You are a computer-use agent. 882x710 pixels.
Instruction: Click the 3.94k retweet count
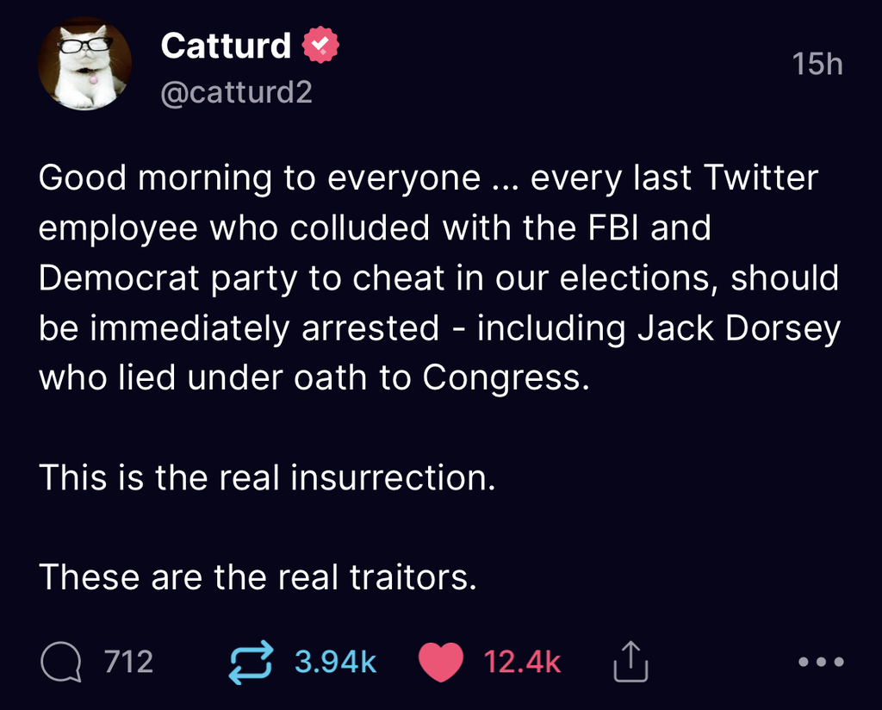coord(335,662)
